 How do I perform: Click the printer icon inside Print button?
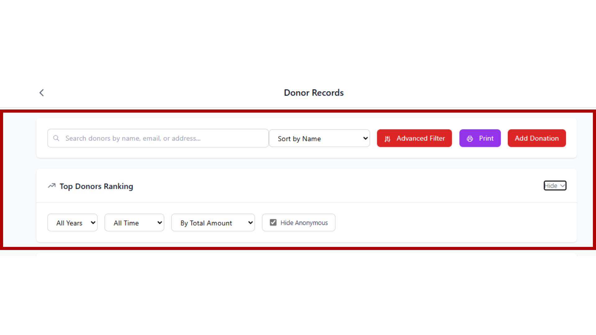(470, 139)
